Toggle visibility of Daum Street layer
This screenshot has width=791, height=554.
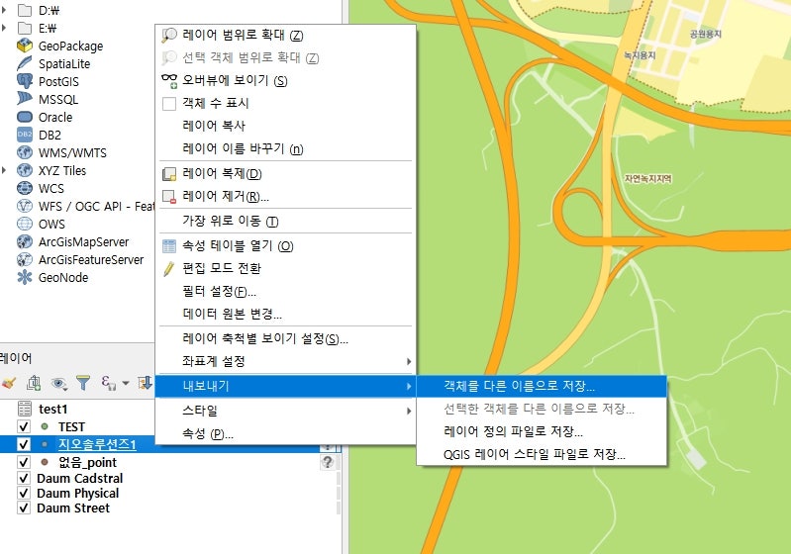(x=24, y=508)
